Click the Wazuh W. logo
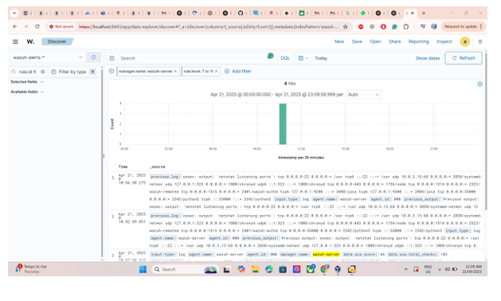Image resolution: width=501 pixels, height=301 pixels. pyautogui.click(x=30, y=41)
